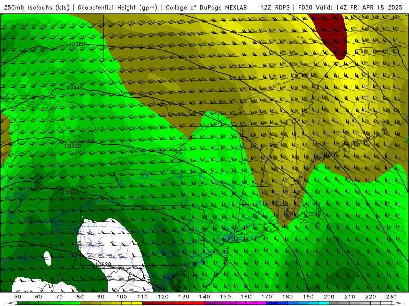This screenshot has height=306, width=409.
Task: Click the '250mb Isotachs (kts)' title text
Action: click(x=36, y=8)
